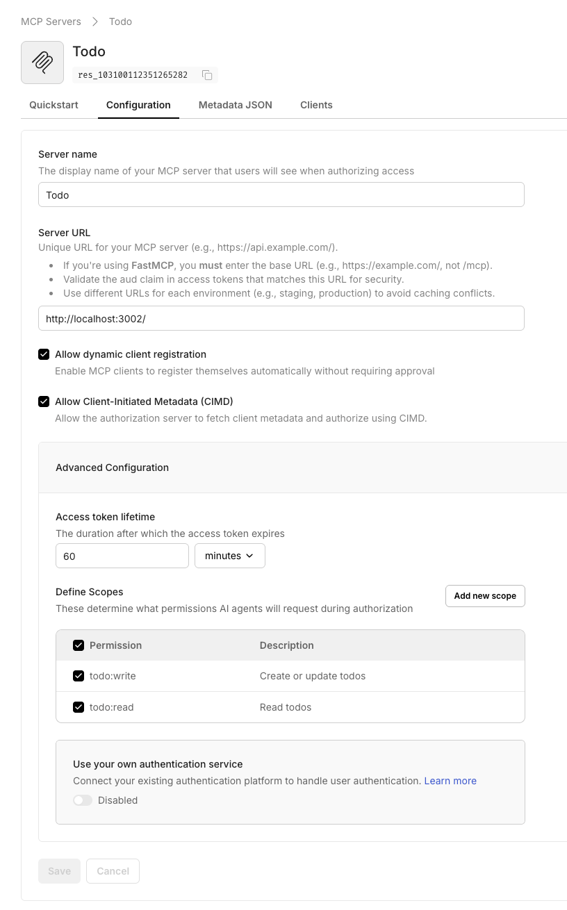The image size is (567, 910).
Task: Switch to the Quickstart tab
Action: (x=54, y=105)
